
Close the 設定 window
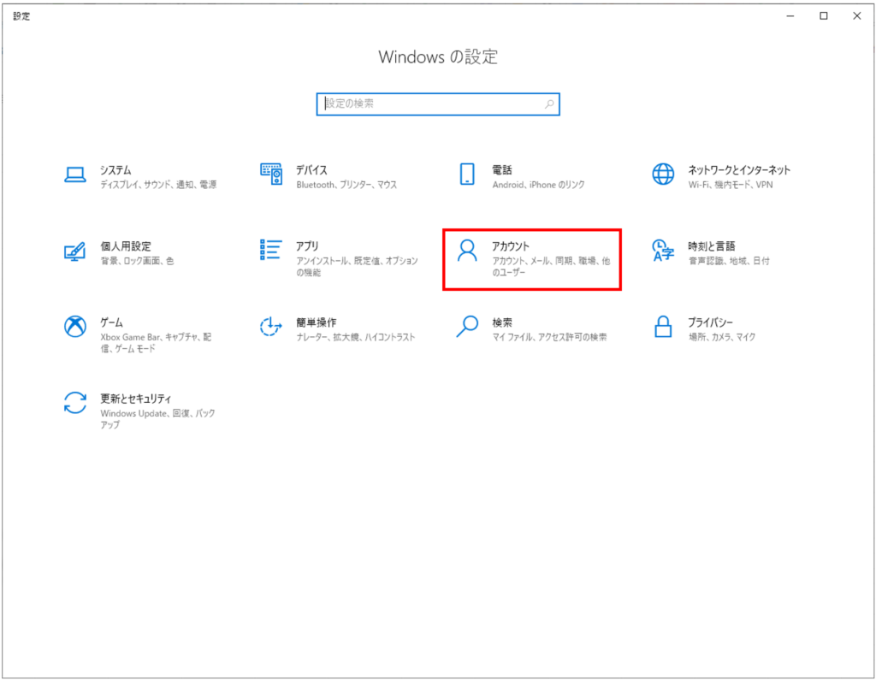(857, 16)
